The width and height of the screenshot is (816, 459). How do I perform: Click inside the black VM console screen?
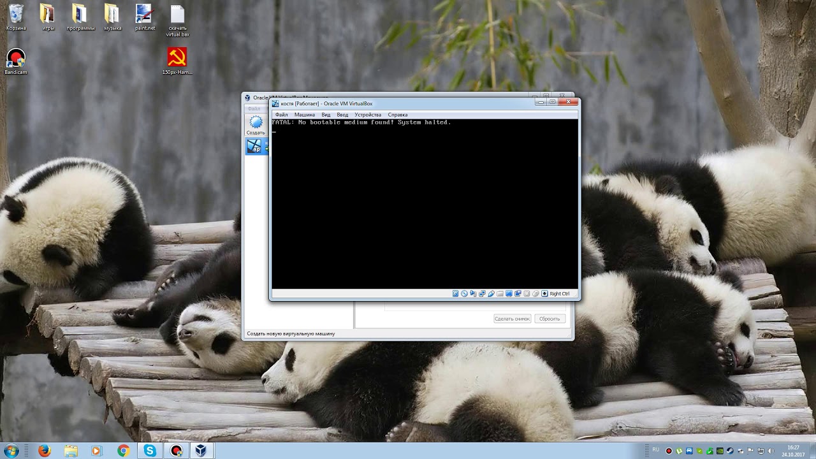click(425, 204)
